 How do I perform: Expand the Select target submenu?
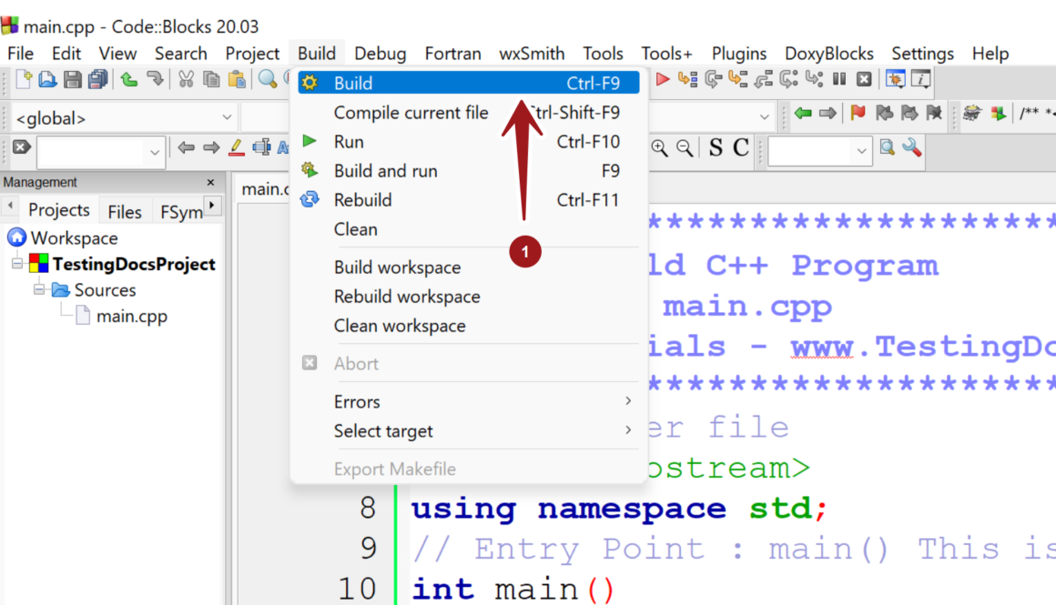(x=482, y=431)
